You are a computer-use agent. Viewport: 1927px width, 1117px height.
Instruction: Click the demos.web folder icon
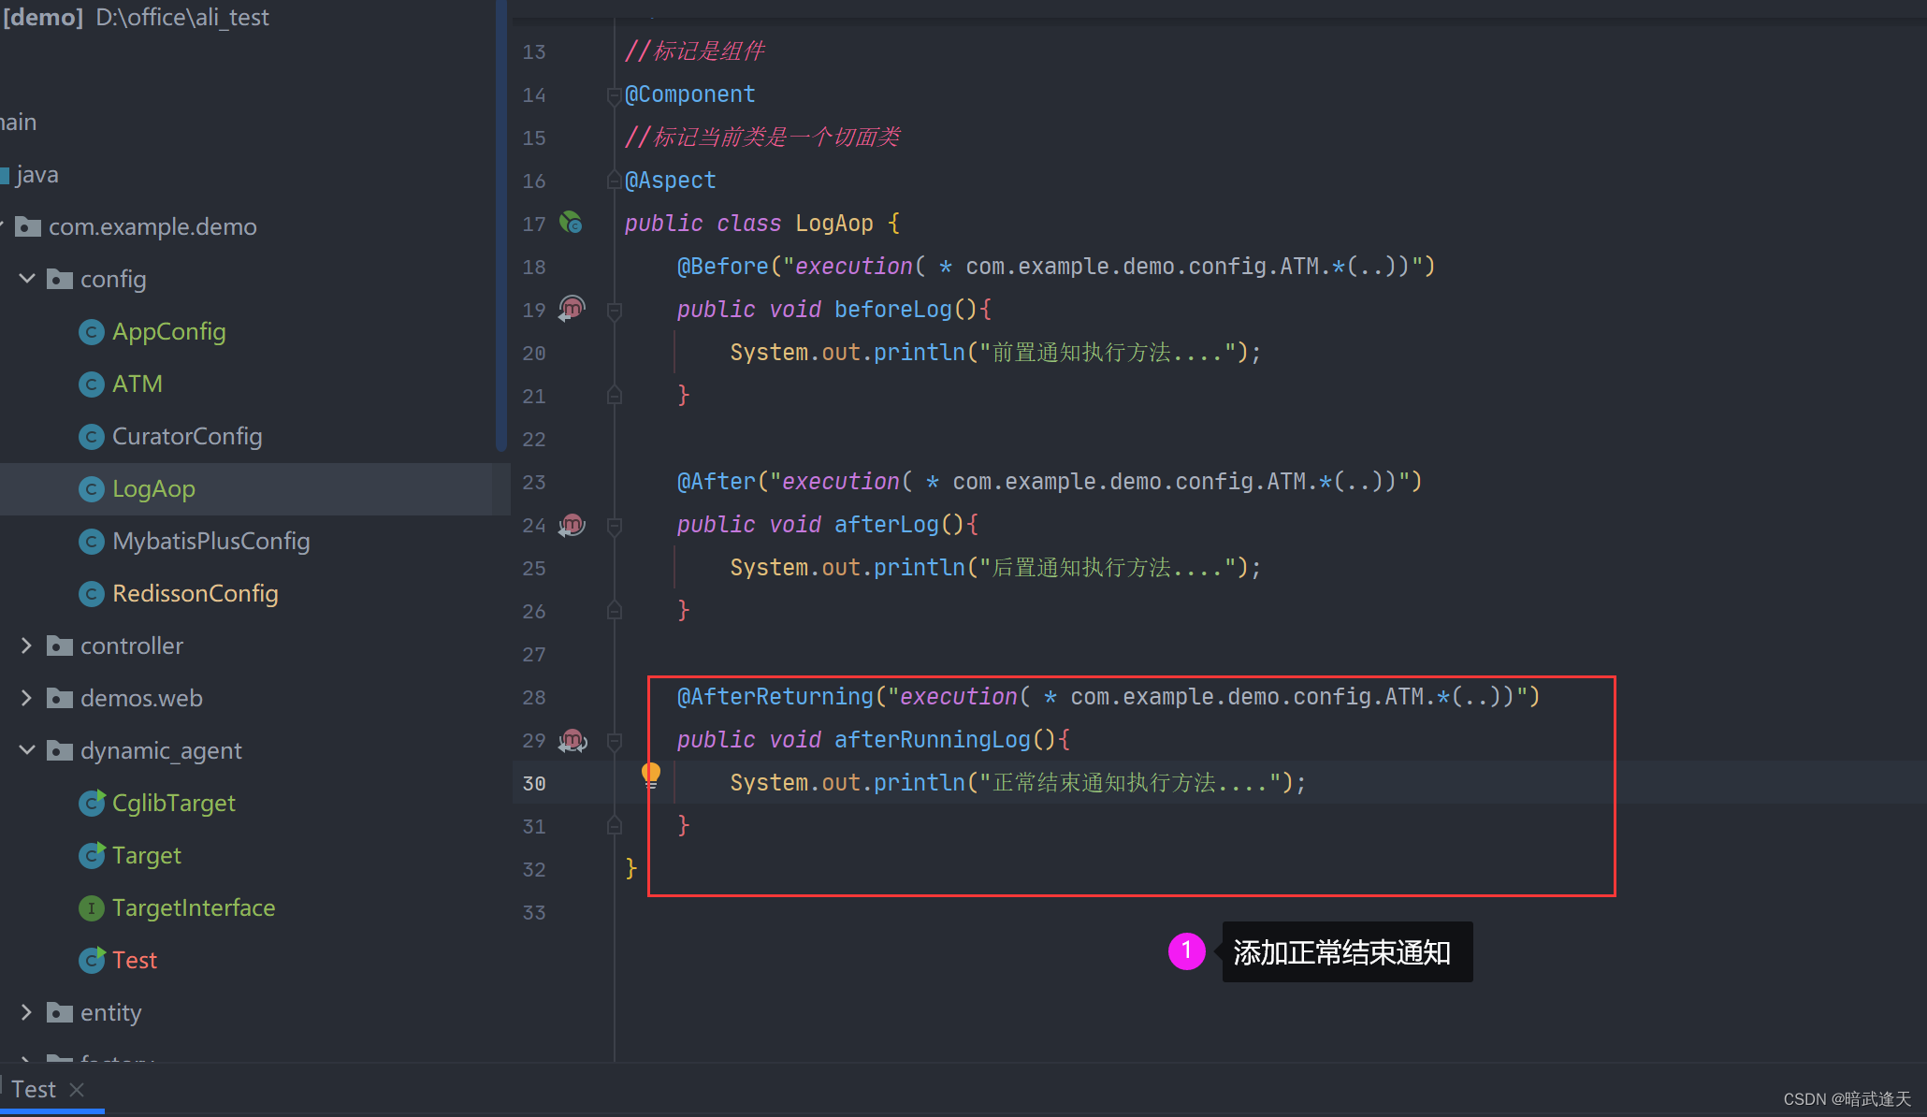click(x=60, y=698)
